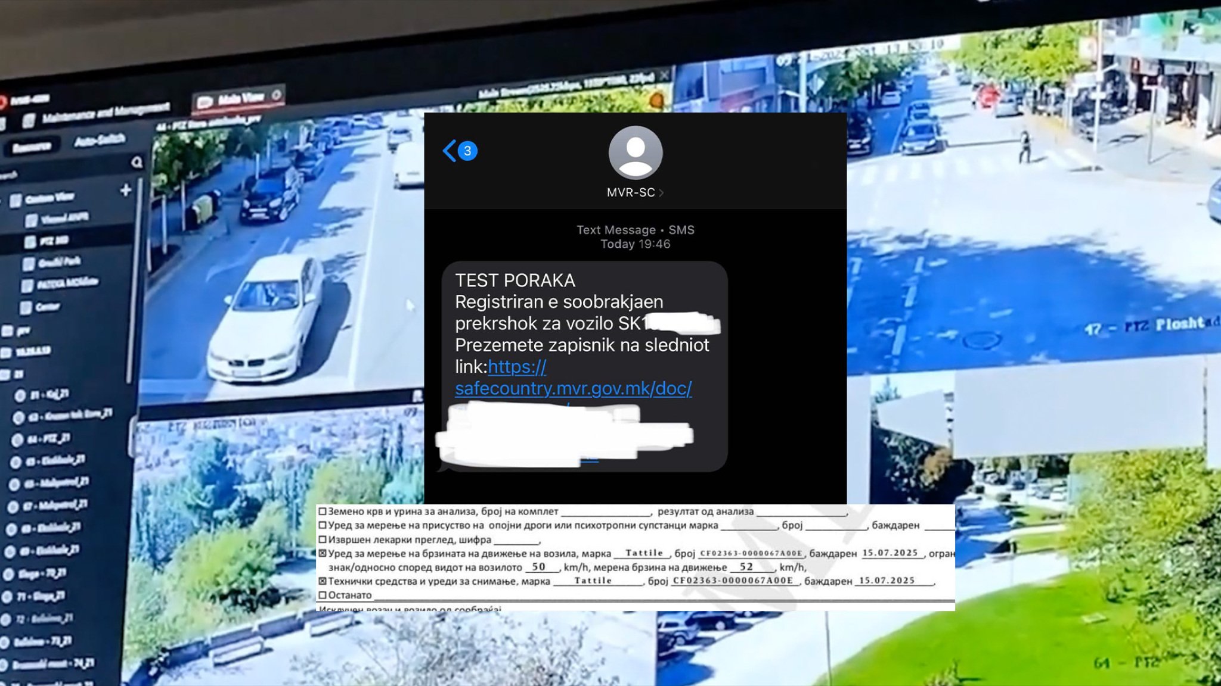The height and width of the screenshot is (686, 1221).
Task: Click the Main View camera icon
Action: pos(204,102)
